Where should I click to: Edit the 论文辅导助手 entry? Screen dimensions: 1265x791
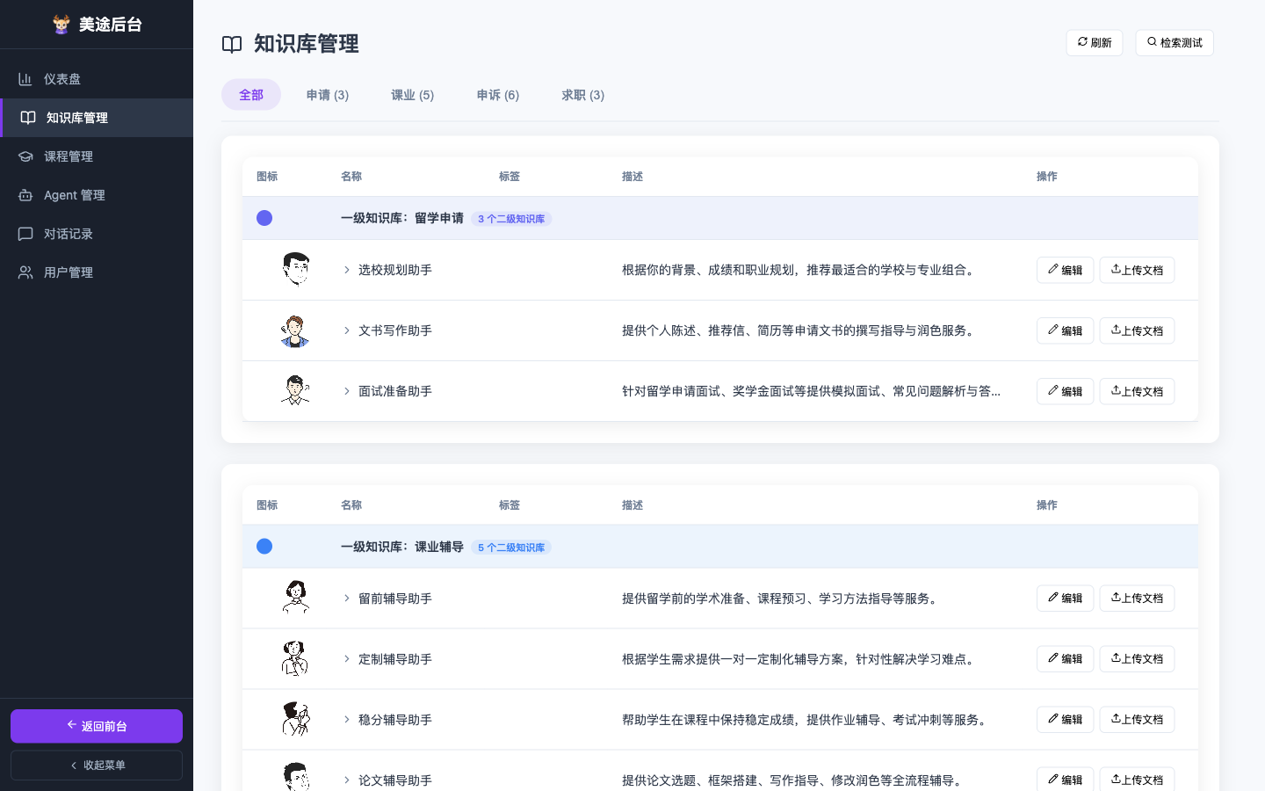coord(1066,780)
